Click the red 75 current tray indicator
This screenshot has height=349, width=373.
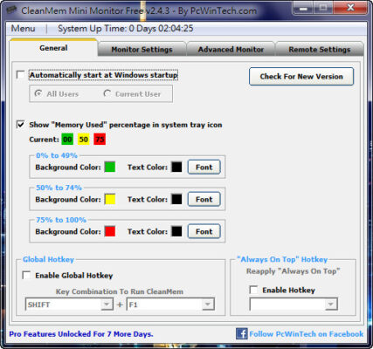(100, 140)
